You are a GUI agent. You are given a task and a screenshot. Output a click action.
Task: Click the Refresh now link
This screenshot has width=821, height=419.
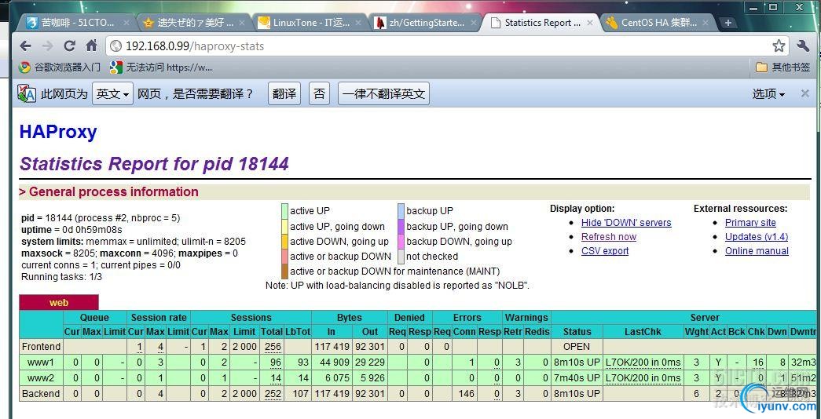tap(609, 237)
